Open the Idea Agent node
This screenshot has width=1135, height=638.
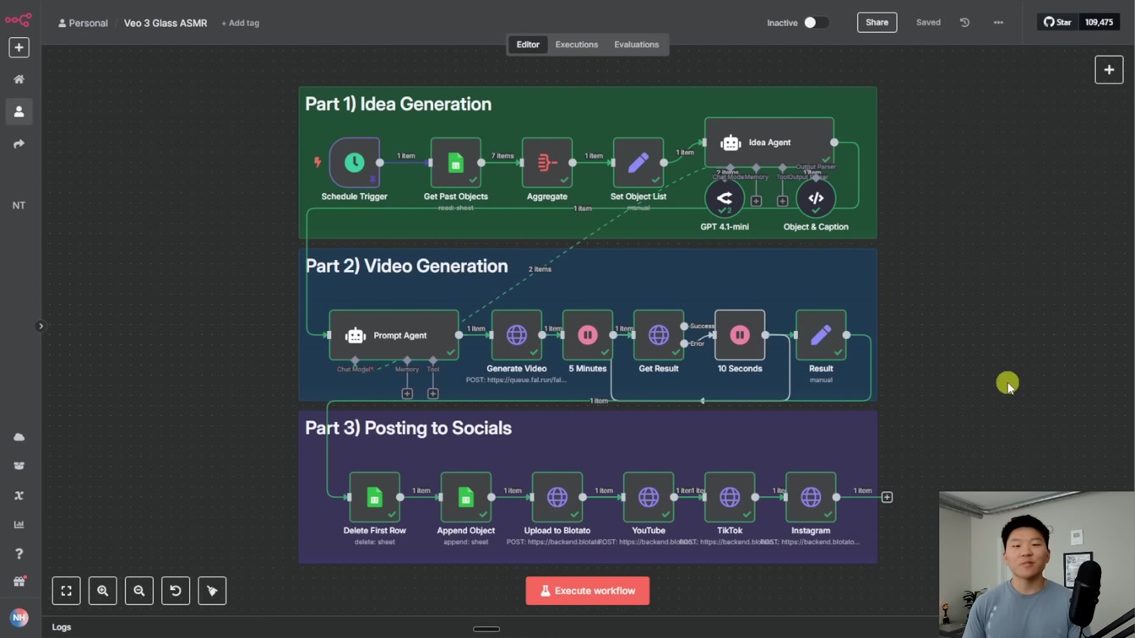pyautogui.click(x=769, y=143)
